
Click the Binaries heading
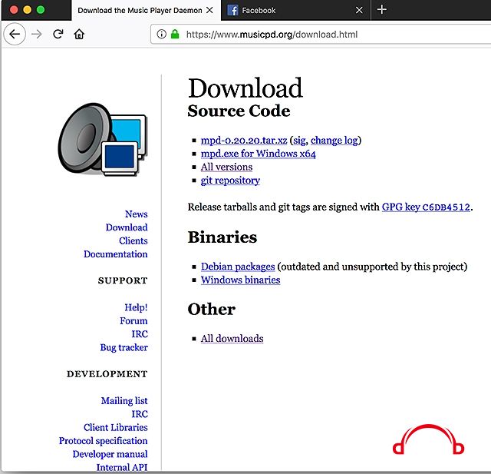tap(222, 237)
